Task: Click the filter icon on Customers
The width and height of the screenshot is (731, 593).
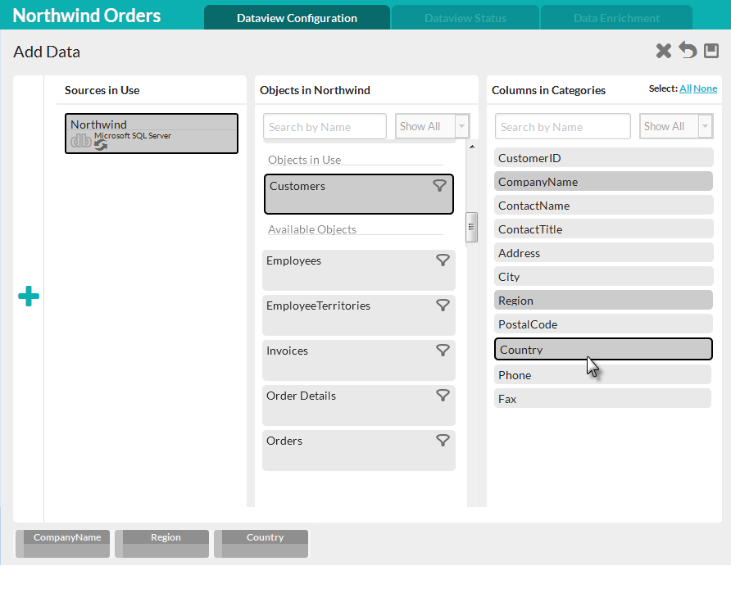Action: tap(439, 186)
